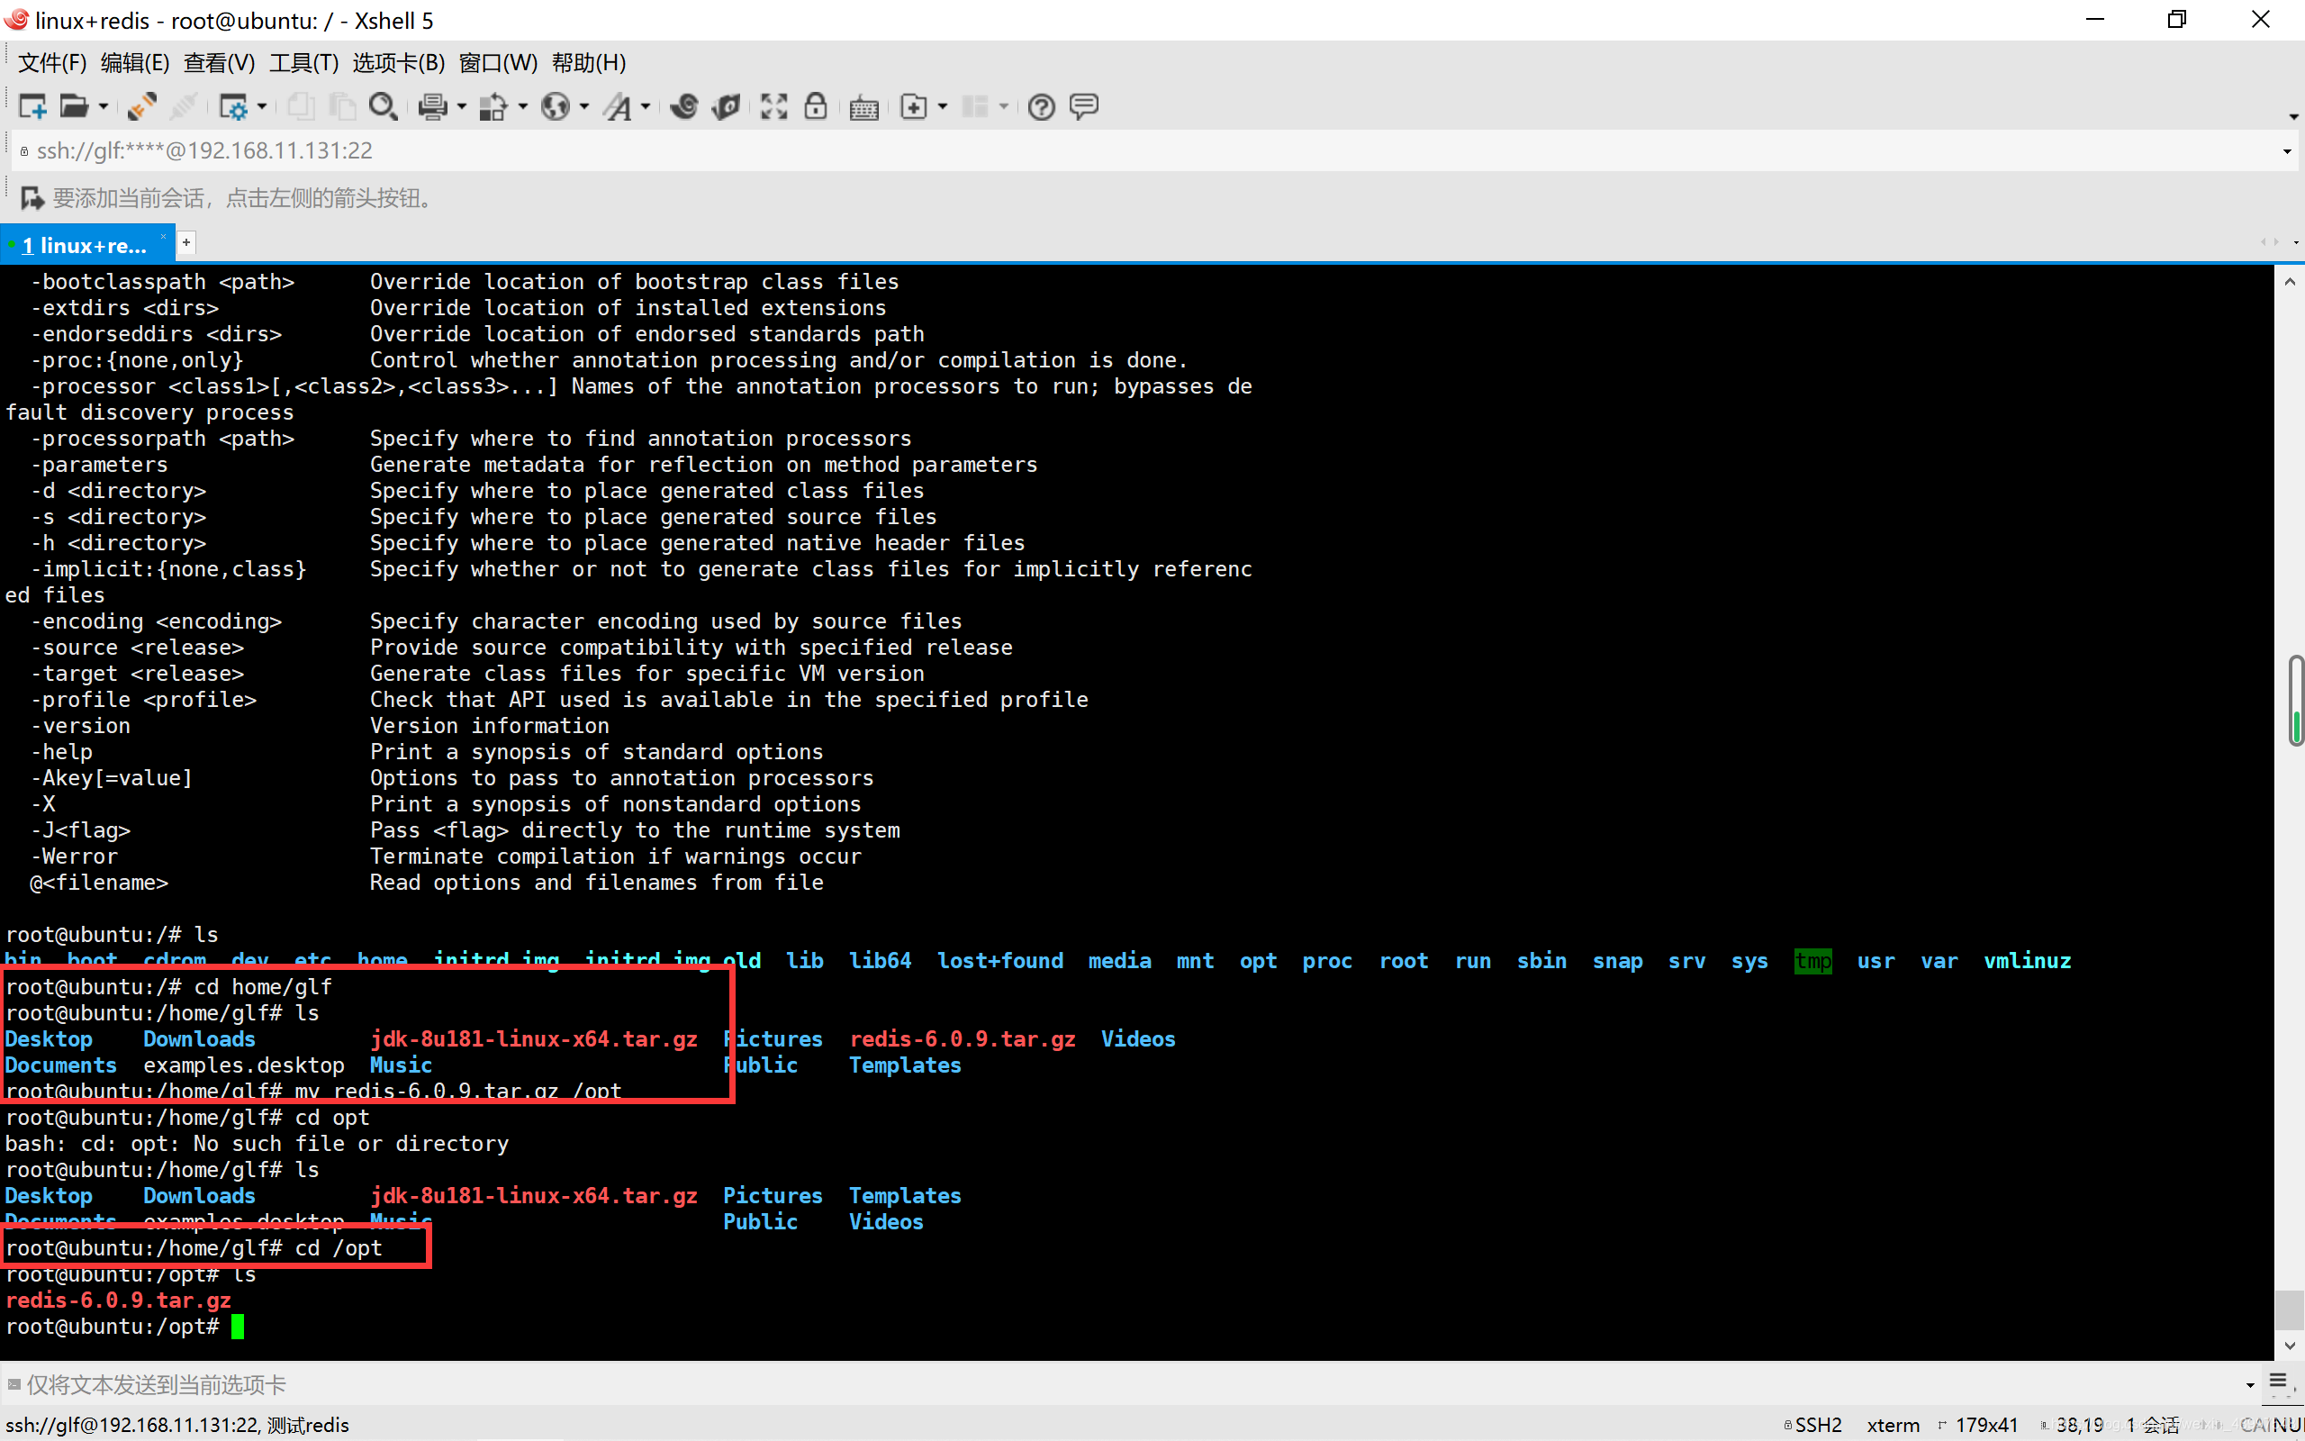This screenshot has width=2305, height=1441.
Task: Expand toolbar overflow arrow at right edge
Action: (2293, 117)
